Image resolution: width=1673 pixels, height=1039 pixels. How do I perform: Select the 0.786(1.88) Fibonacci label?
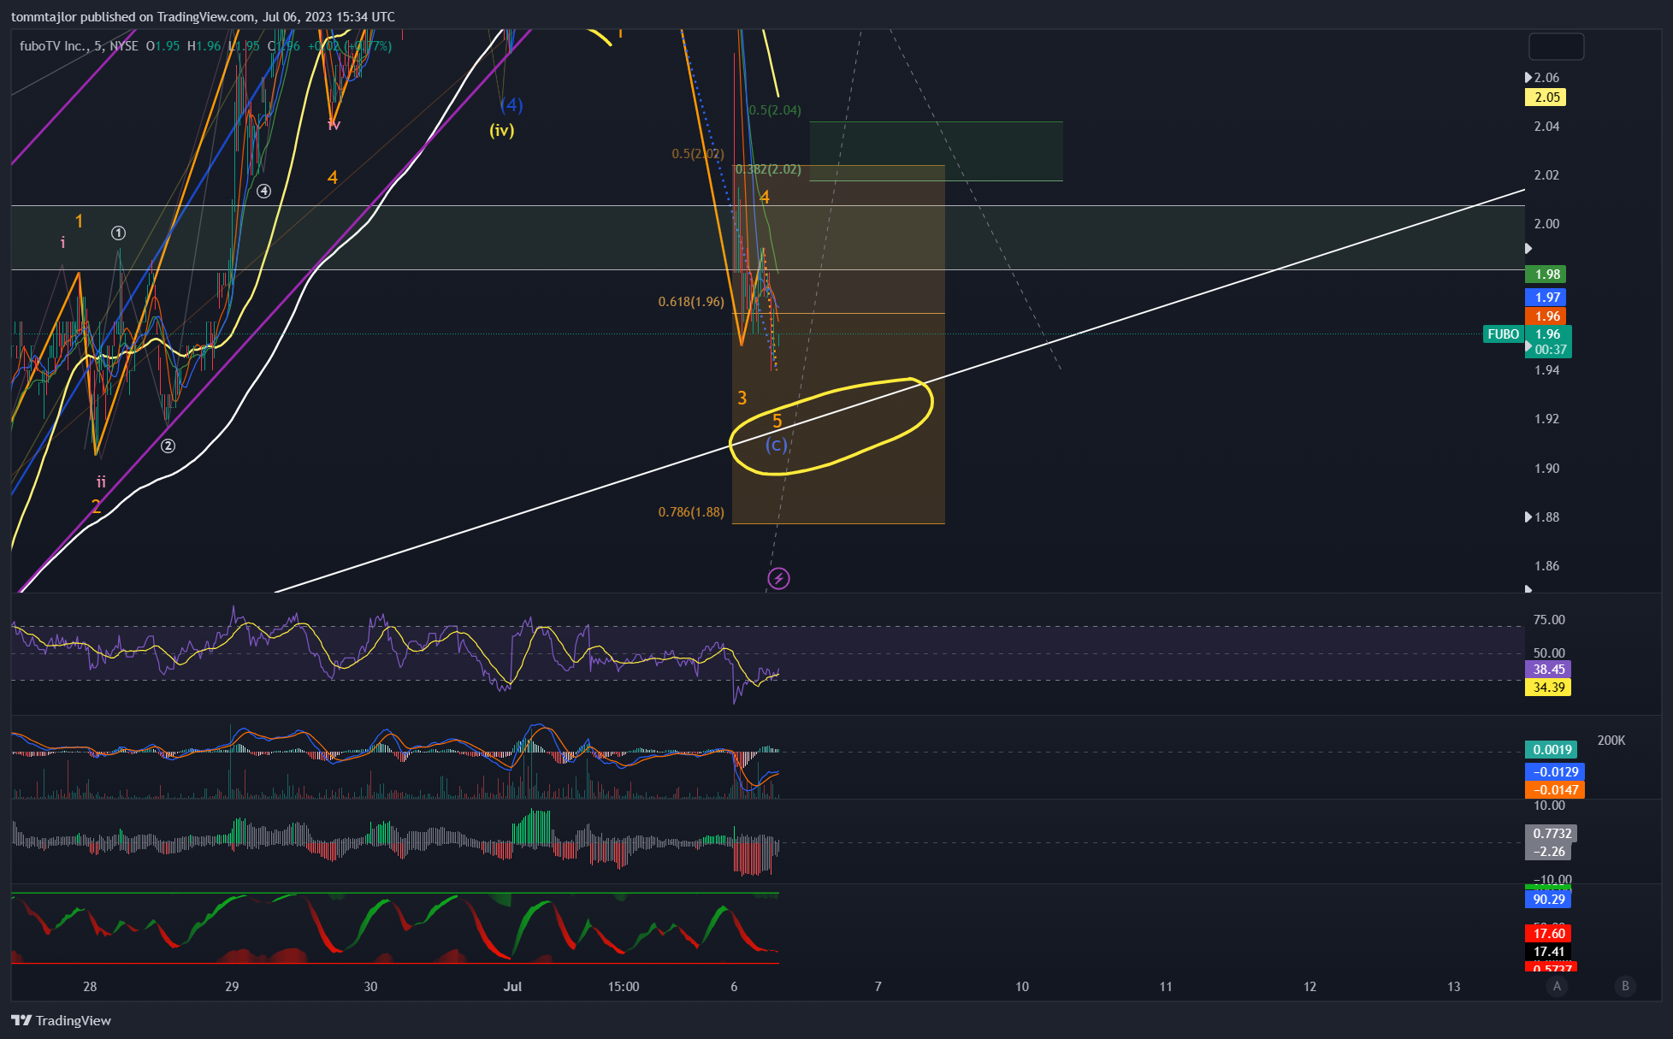pyautogui.click(x=691, y=512)
